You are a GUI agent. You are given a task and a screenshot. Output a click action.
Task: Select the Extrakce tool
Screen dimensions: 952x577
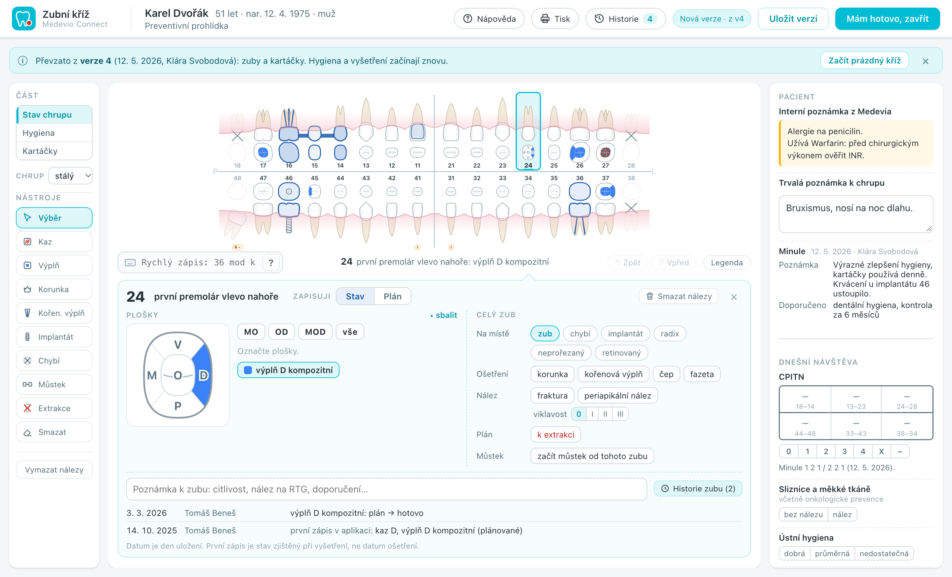pyautogui.click(x=54, y=408)
